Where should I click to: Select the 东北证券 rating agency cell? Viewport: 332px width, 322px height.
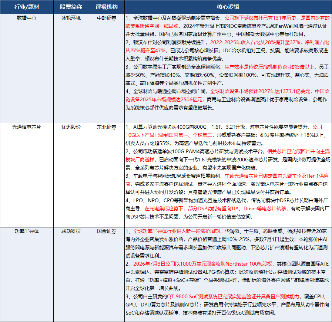click(x=107, y=175)
